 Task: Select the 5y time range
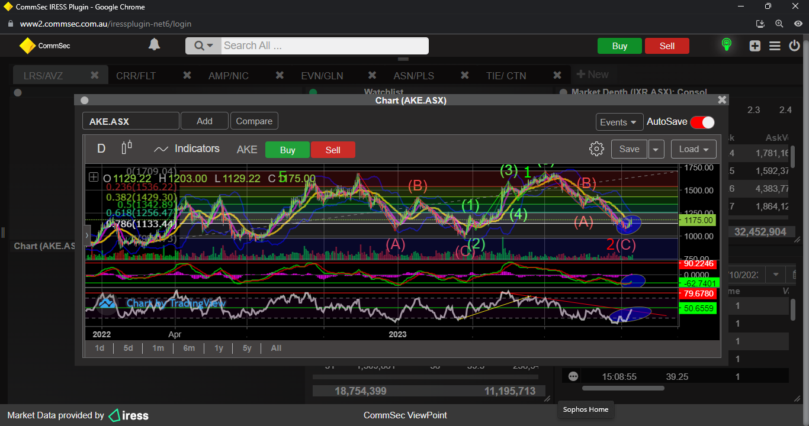247,348
